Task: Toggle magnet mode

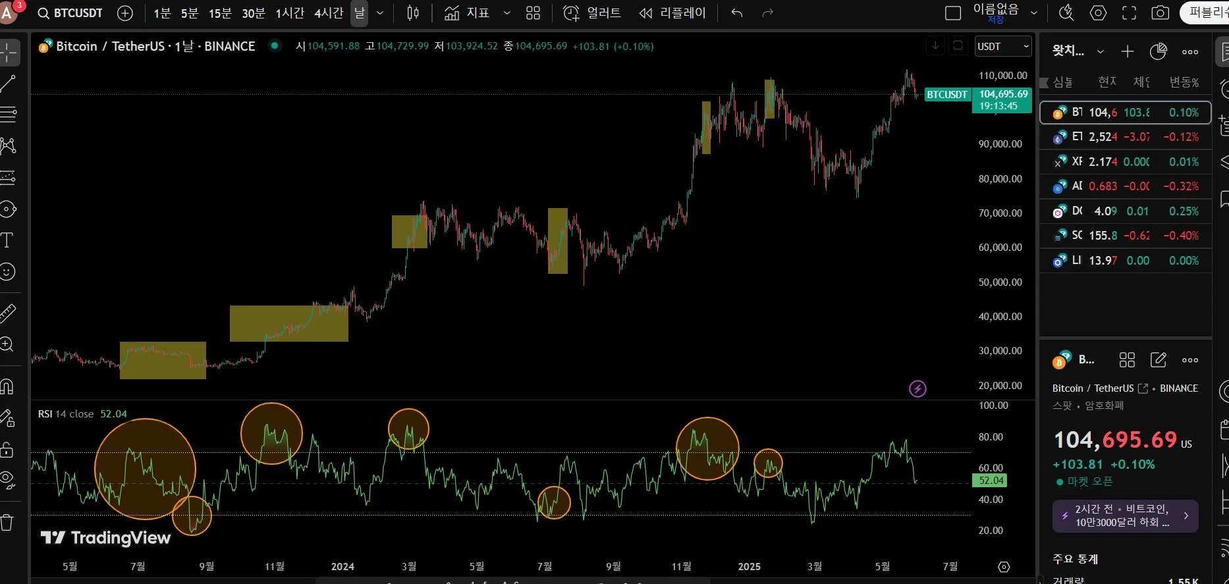Action: click(x=7, y=386)
